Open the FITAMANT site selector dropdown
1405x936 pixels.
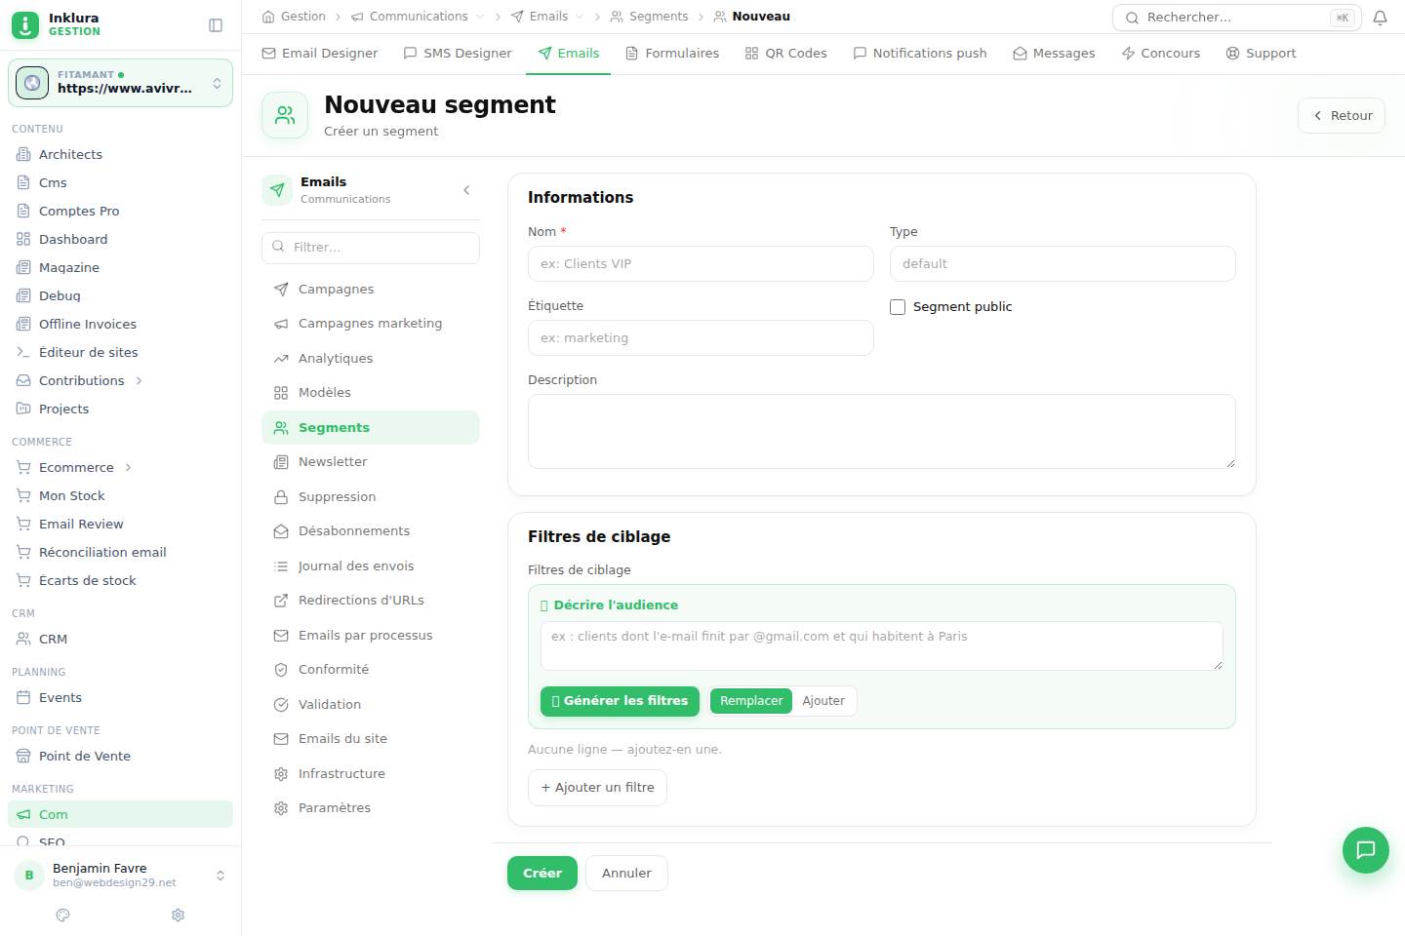(120, 83)
